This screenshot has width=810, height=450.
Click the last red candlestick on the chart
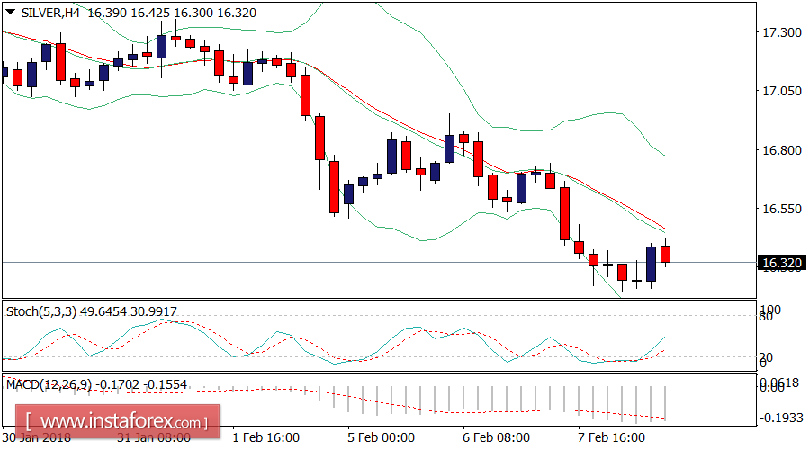665,254
